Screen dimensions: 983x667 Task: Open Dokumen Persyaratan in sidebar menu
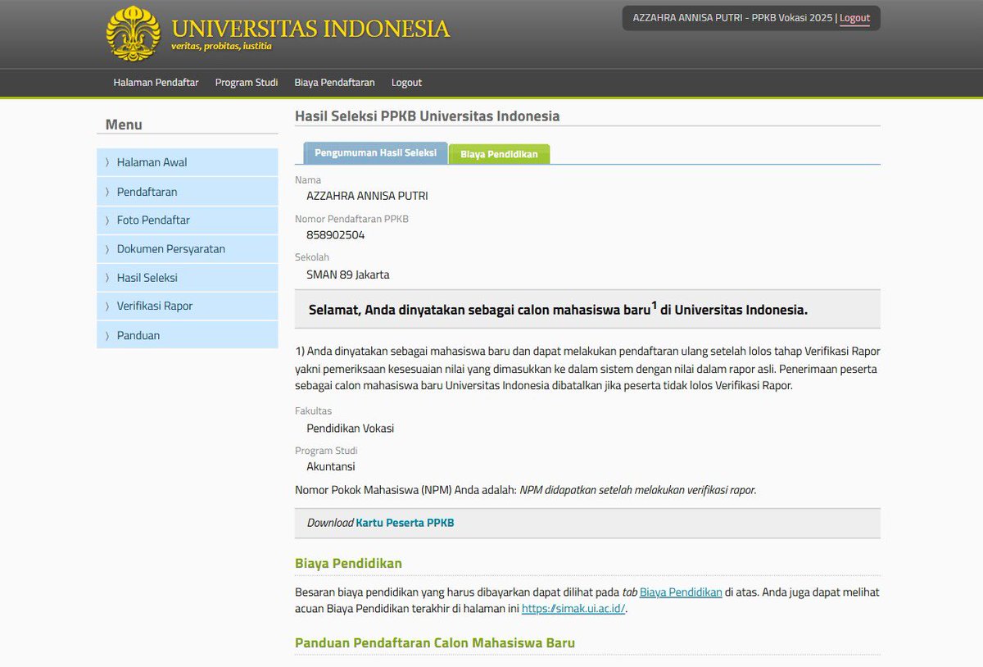coord(188,249)
